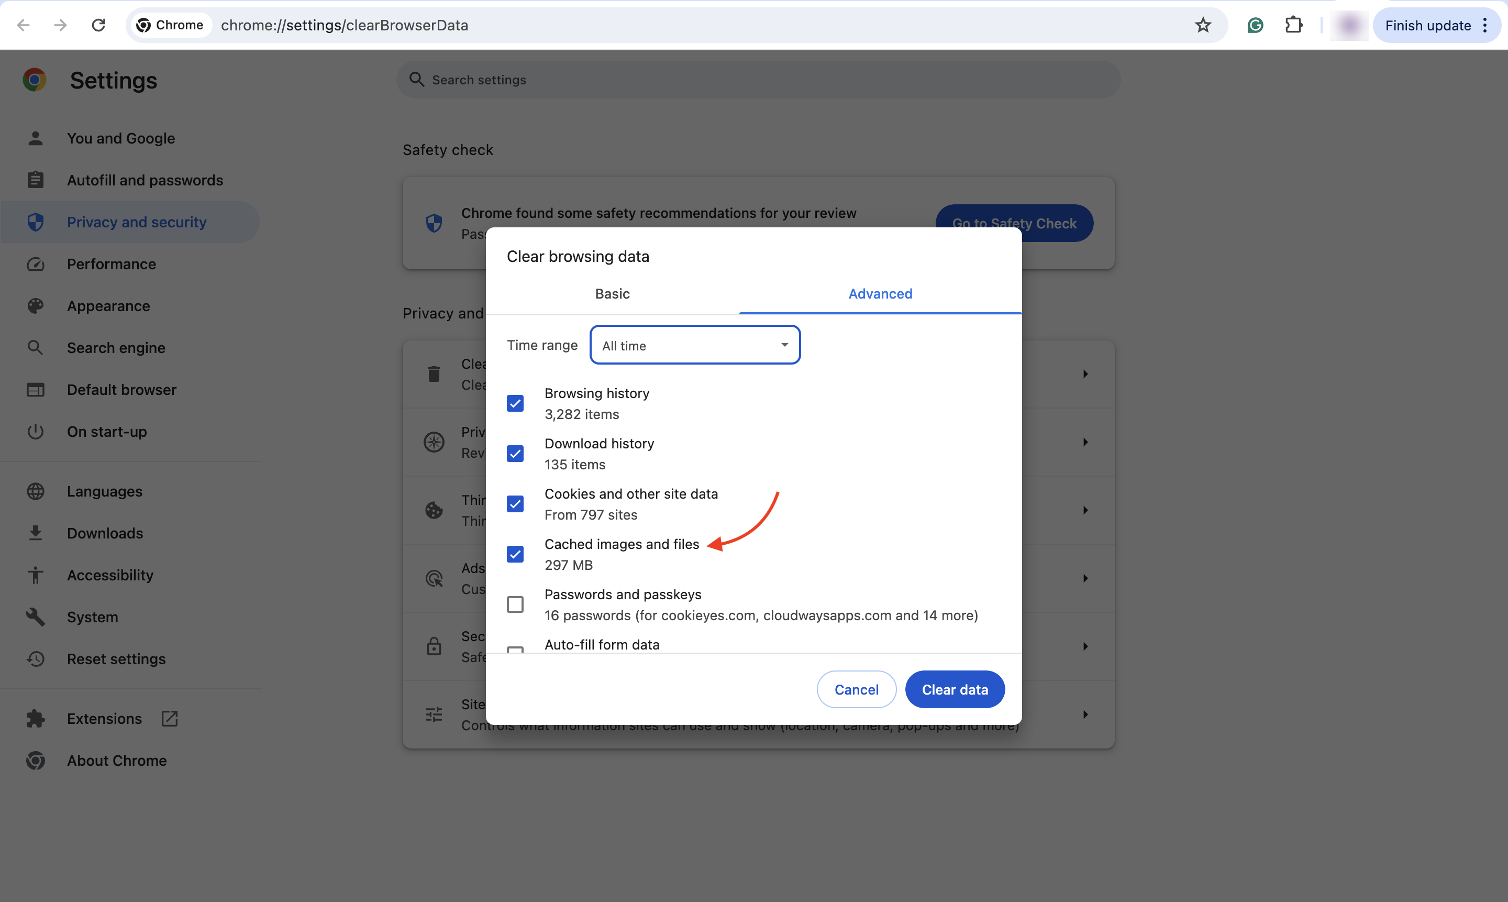Image resolution: width=1508 pixels, height=902 pixels.
Task: Open the Grammarly extension icon
Action: (x=1255, y=25)
